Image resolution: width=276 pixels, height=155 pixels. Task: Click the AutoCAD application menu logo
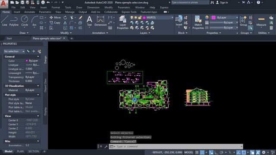4,4
